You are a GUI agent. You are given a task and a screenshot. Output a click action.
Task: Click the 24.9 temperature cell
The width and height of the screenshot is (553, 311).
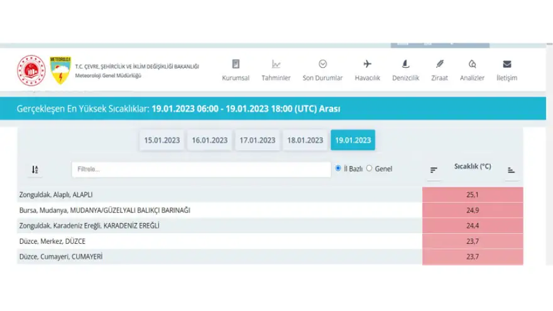(x=473, y=210)
